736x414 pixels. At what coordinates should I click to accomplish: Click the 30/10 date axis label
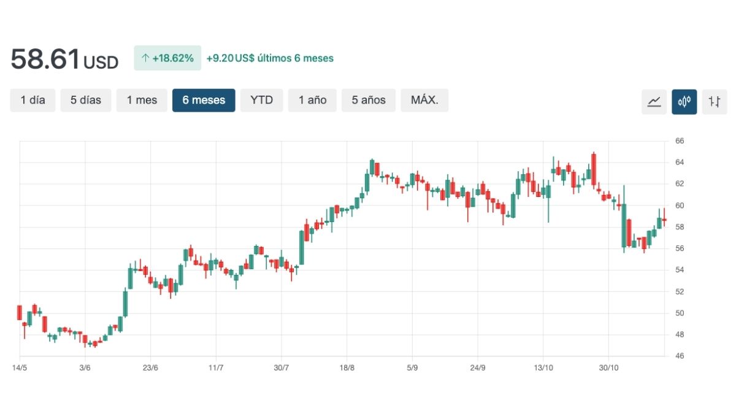[x=608, y=368]
